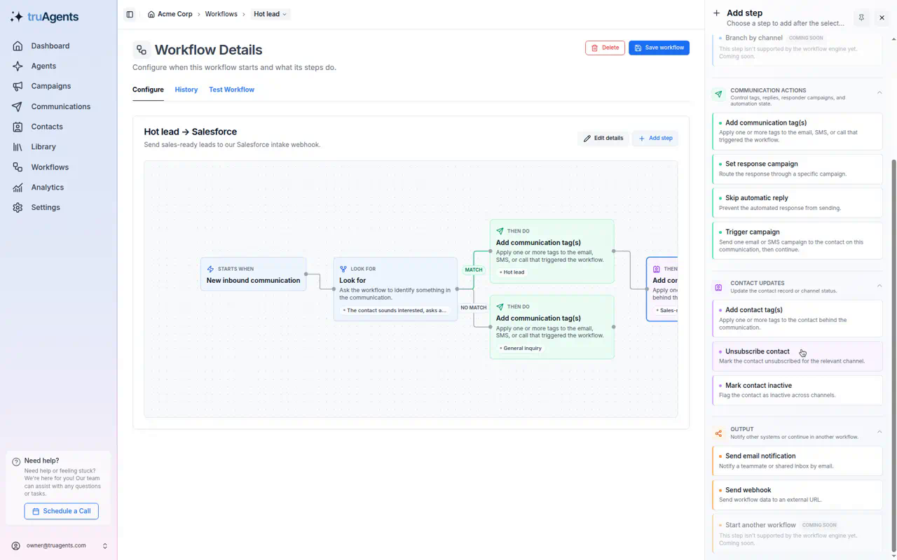
Task: Open the Test Workflow tab
Action: click(231, 90)
